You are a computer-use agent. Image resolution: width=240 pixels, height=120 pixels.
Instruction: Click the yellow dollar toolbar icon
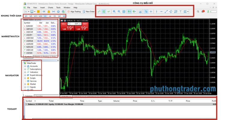(38, 11)
